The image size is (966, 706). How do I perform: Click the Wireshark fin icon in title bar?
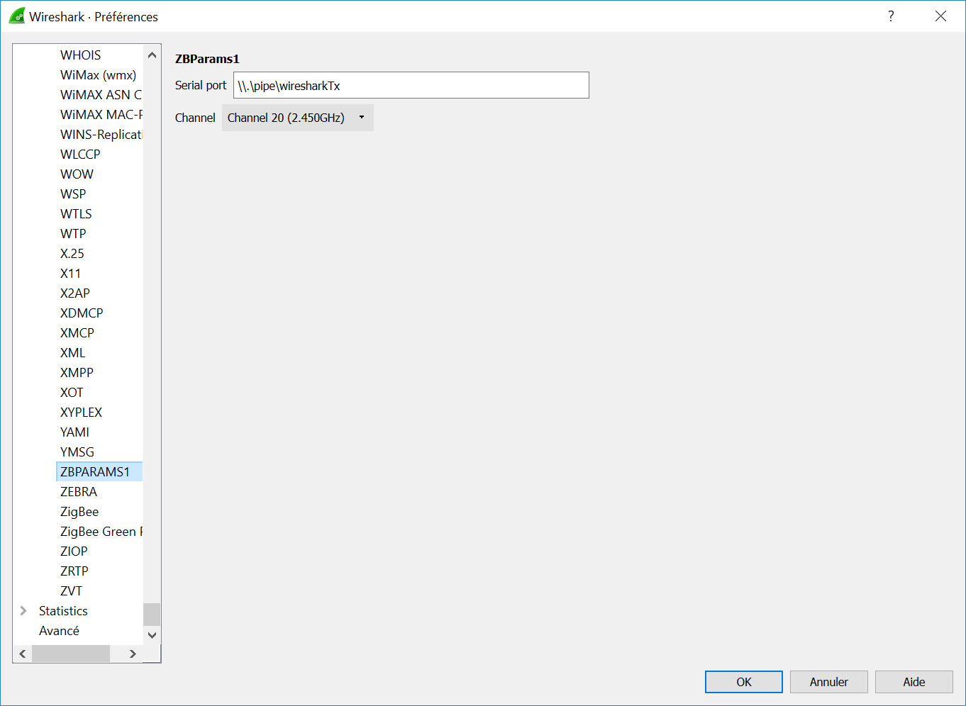tap(17, 16)
